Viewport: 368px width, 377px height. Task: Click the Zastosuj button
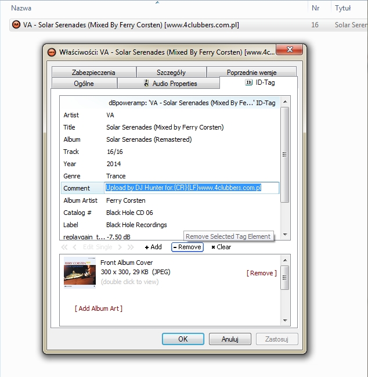(x=277, y=339)
